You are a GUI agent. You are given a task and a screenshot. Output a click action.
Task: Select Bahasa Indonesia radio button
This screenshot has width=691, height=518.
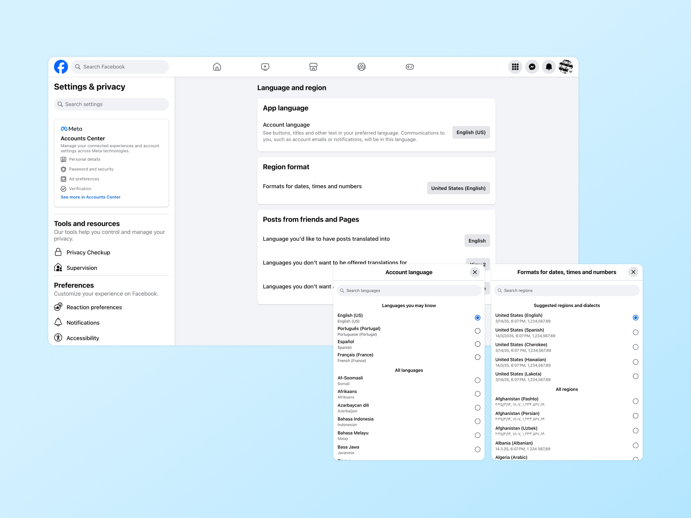point(478,421)
